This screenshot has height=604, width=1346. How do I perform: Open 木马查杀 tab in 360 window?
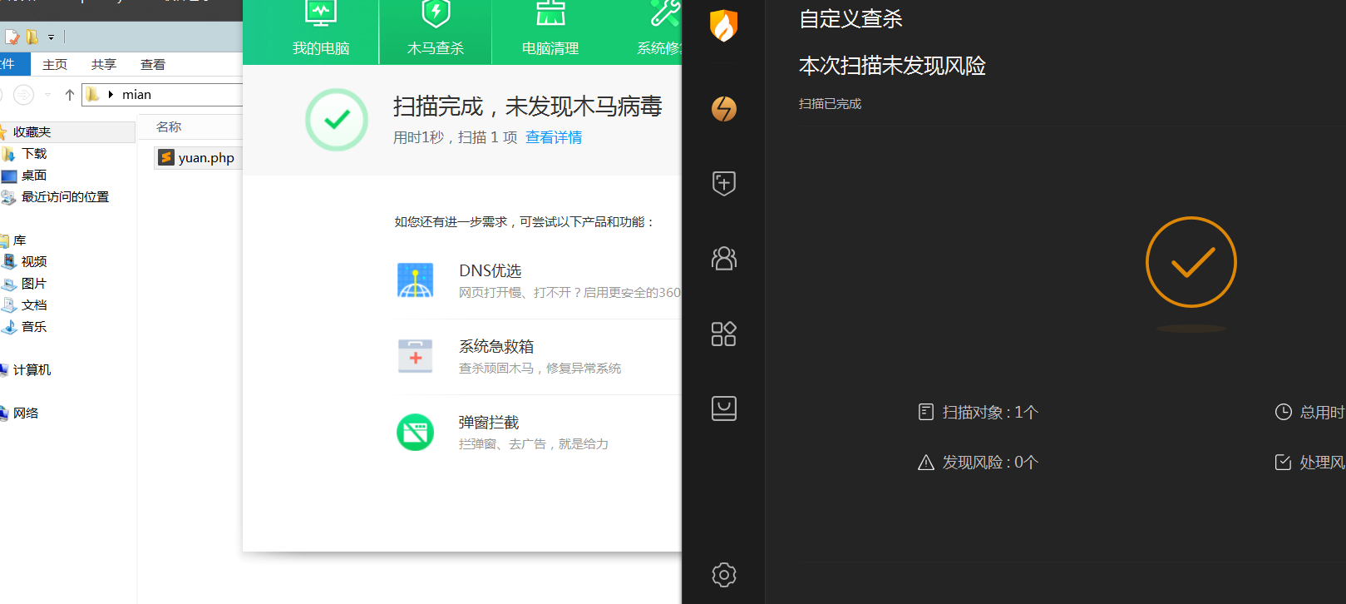click(x=436, y=32)
